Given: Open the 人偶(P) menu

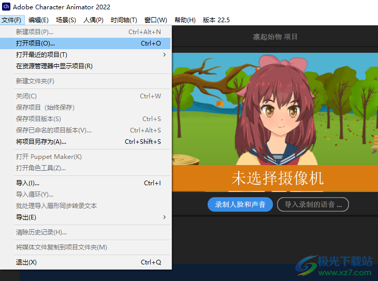Looking at the screenshot, I should (93, 20).
